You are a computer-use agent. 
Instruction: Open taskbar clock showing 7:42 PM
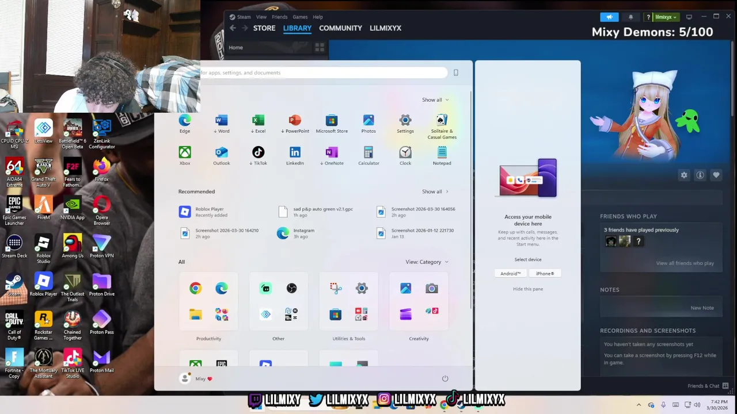tap(717, 405)
